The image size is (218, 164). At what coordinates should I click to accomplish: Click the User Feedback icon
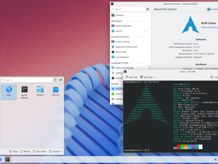[x=113, y=57]
